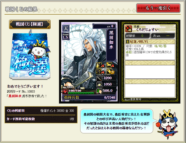Click the sword attack stat icon
The image size is (186, 143).
click(x=99, y=78)
